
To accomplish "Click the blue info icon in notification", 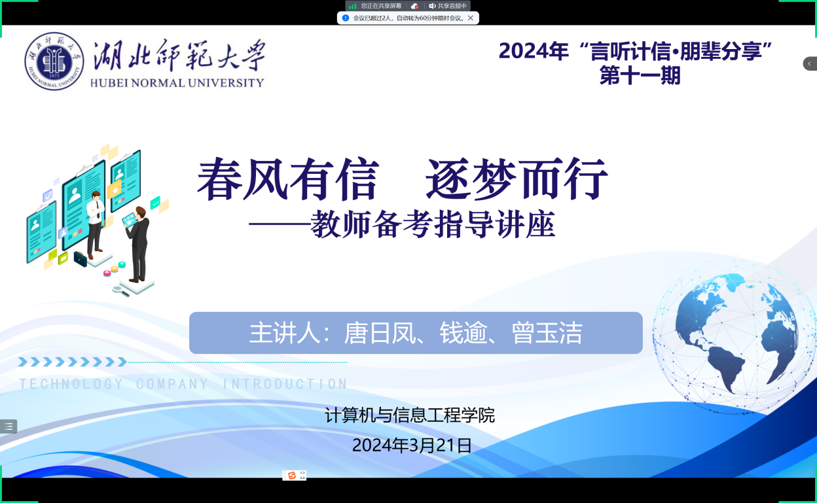I will coord(346,18).
